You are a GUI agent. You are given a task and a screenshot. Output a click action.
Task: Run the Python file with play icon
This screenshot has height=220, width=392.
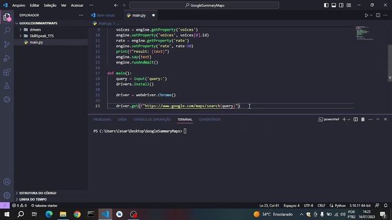click(x=366, y=15)
